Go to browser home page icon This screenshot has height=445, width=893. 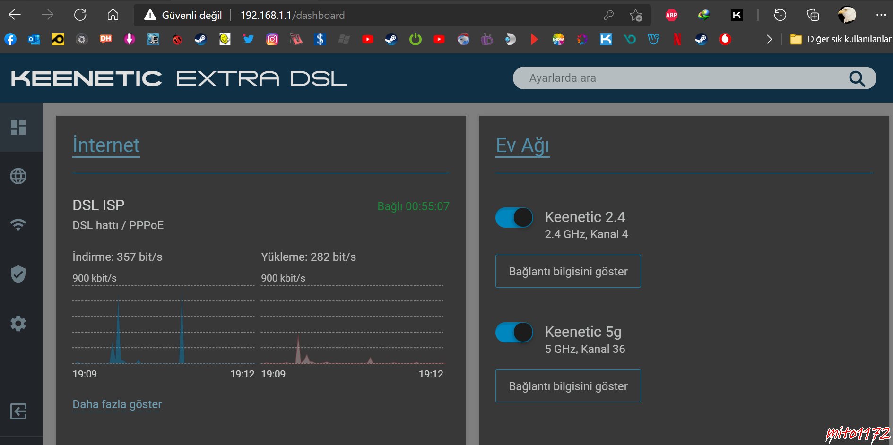point(113,15)
